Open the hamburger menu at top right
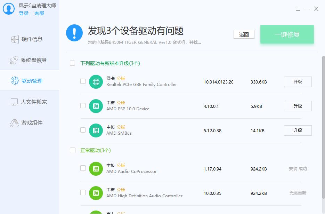Screen dimensions: 325x214 click(x=298, y=9)
